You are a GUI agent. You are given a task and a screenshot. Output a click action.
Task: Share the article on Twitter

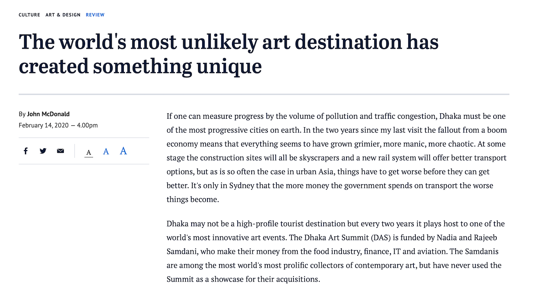[43, 151]
